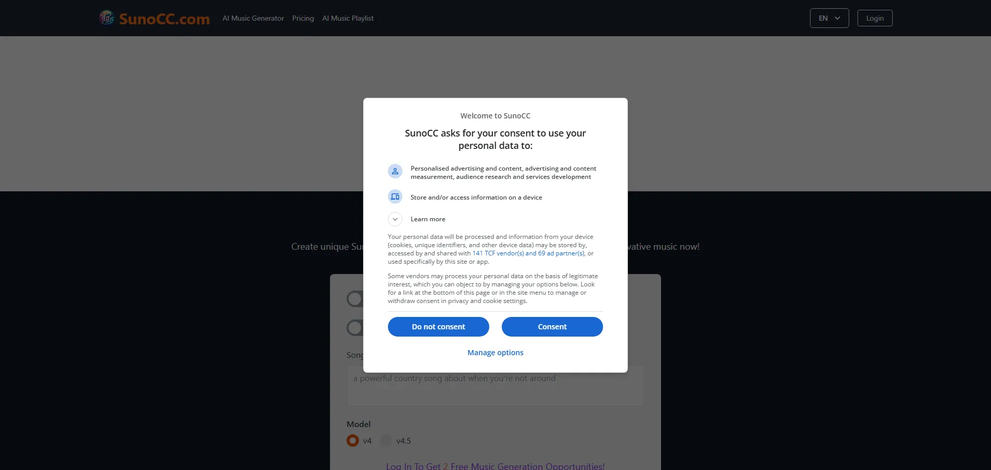
Task: Click the device icon beside store information
Action: tap(395, 197)
